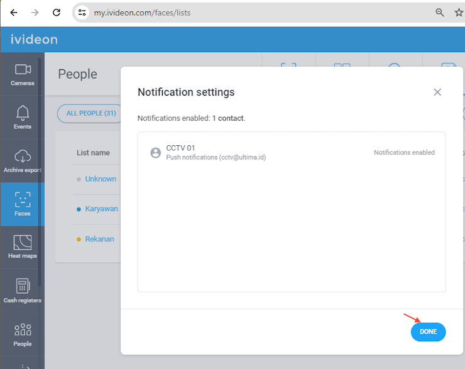Select the Faces sidebar icon
The width and height of the screenshot is (465, 369).
point(23,204)
